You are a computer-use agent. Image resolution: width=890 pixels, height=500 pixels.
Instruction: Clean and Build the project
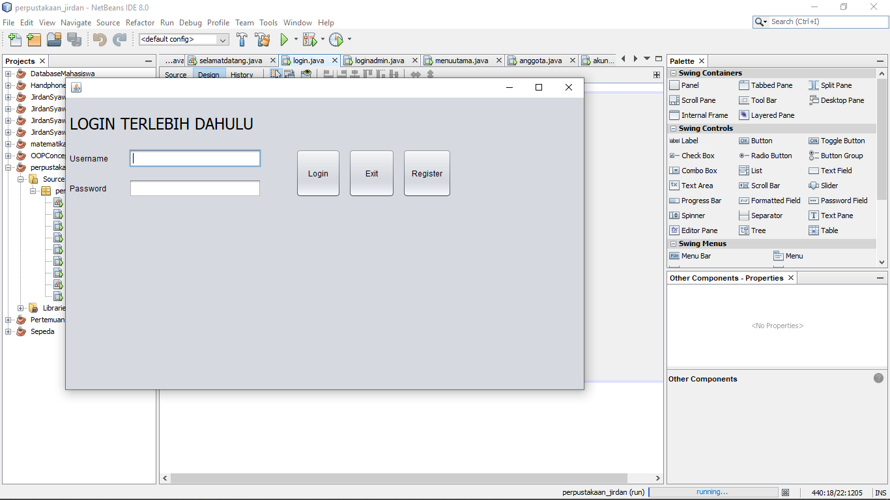[x=263, y=40]
